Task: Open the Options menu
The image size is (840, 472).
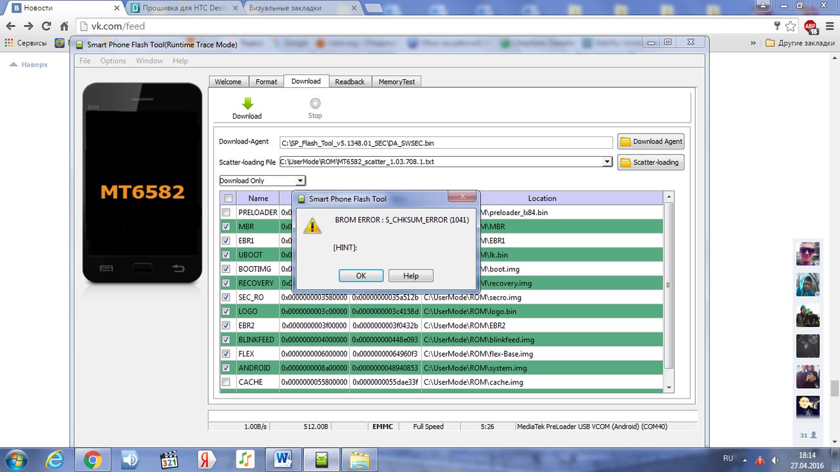Action: (x=113, y=61)
